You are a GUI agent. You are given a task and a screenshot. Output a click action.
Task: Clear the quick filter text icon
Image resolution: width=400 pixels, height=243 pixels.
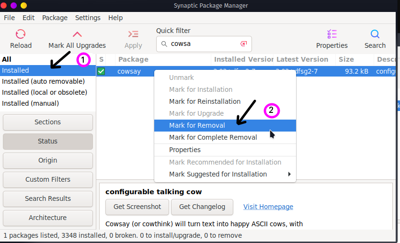pyautogui.click(x=244, y=44)
